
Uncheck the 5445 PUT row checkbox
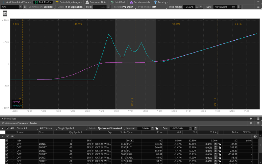tap(7, 144)
